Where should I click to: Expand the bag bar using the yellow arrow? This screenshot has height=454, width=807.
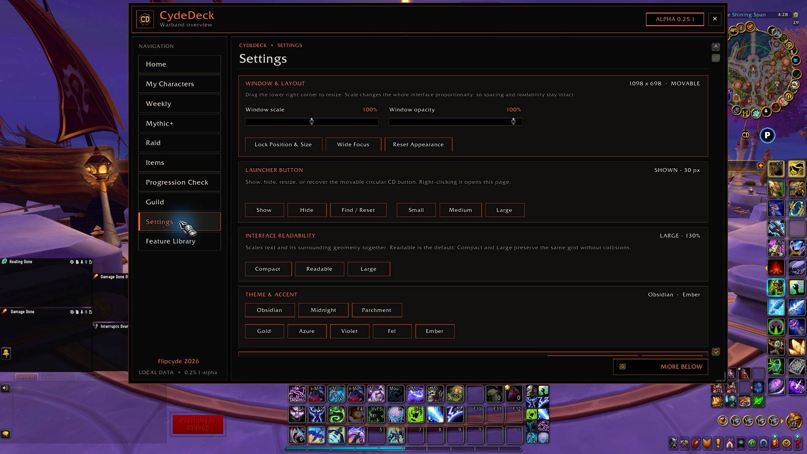coord(782,420)
